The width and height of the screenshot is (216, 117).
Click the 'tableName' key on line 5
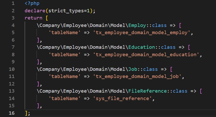[x=65, y=33]
